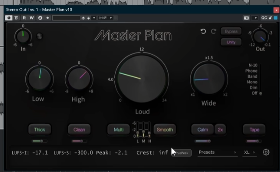Click the blue square indicator in toolbar

(276, 18)
